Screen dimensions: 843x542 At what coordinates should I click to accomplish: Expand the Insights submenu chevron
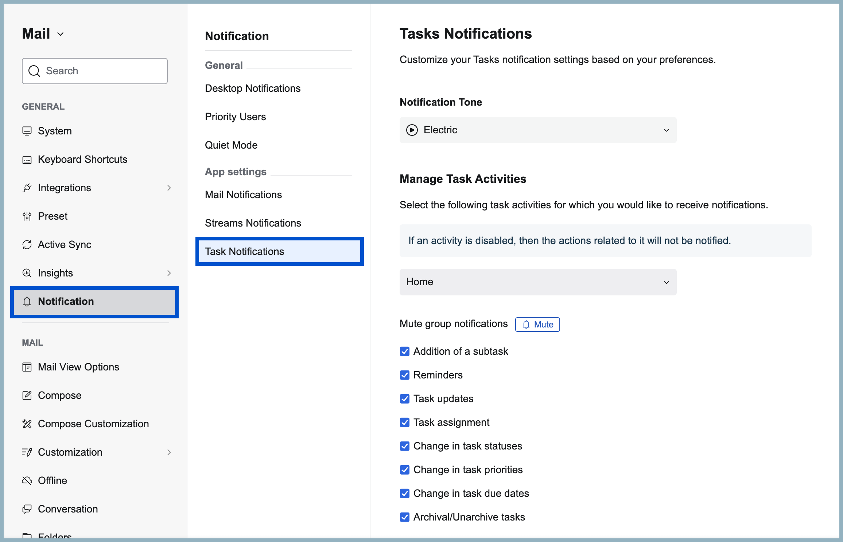(169, 273)
